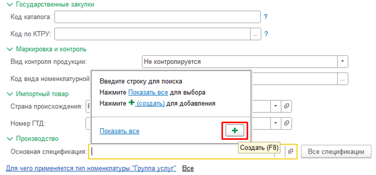Click green plus (создать) link in hint
376x175 pixels.
[x=147, y=103]
